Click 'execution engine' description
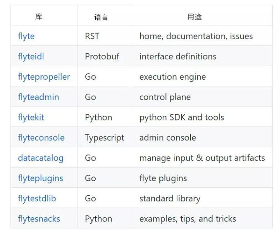The height and width of the screenshot is (232, 279). (172, 77)
